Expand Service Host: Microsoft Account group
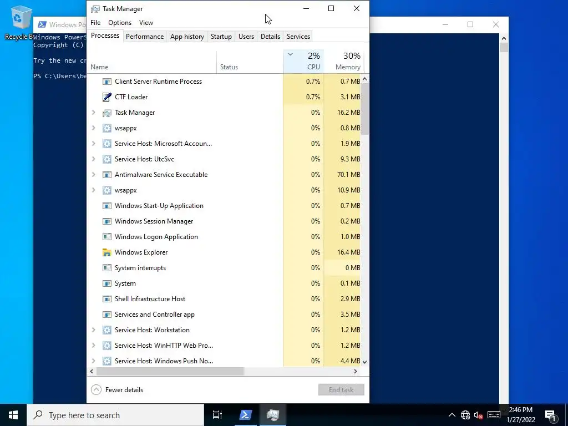Viewport: 568px width, 426px height. 93,144
